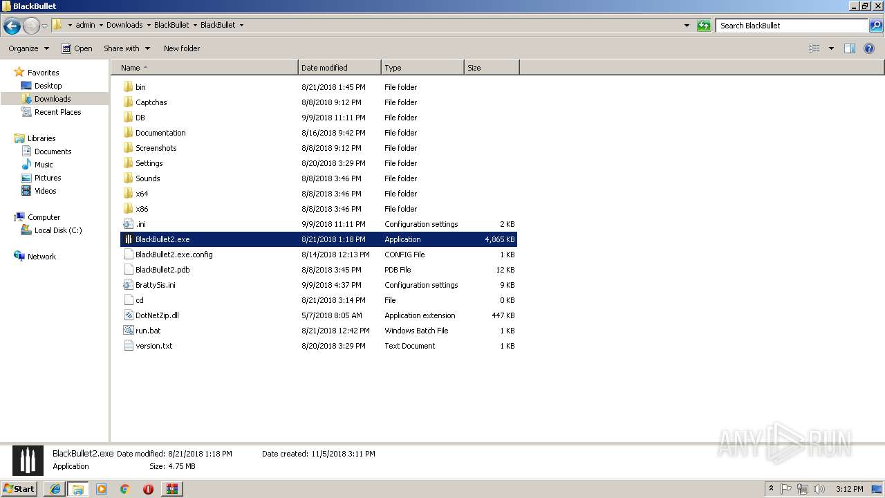Click the Refresh button beside the address bar
The image size is (885, 498).
[x=704, y=26]
